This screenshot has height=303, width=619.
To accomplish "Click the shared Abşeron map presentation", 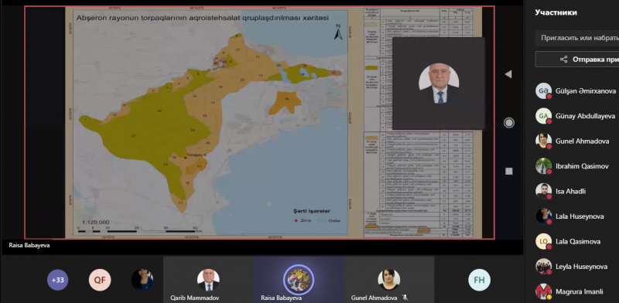I will click(259, 122).
